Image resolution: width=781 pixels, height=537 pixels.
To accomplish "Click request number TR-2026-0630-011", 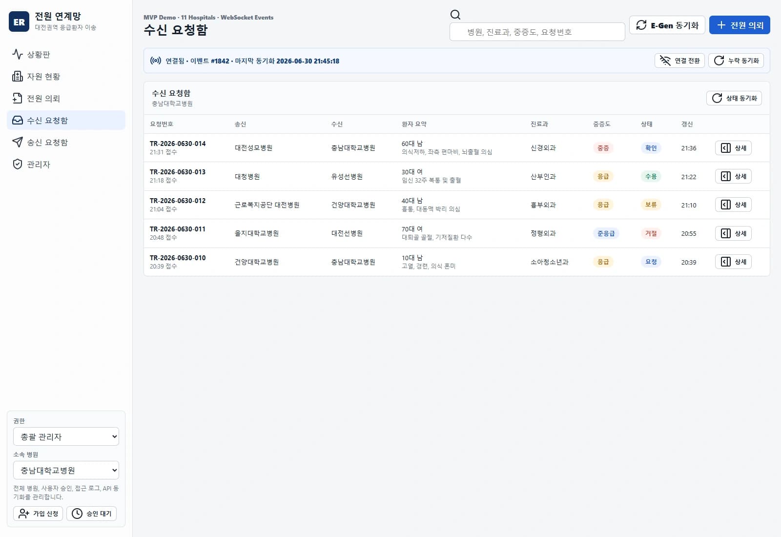I will click(x=178, y=229).
